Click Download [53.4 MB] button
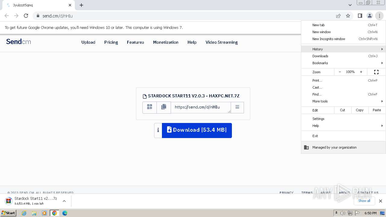Screen dimensions: 386x217 coord(197,130)
